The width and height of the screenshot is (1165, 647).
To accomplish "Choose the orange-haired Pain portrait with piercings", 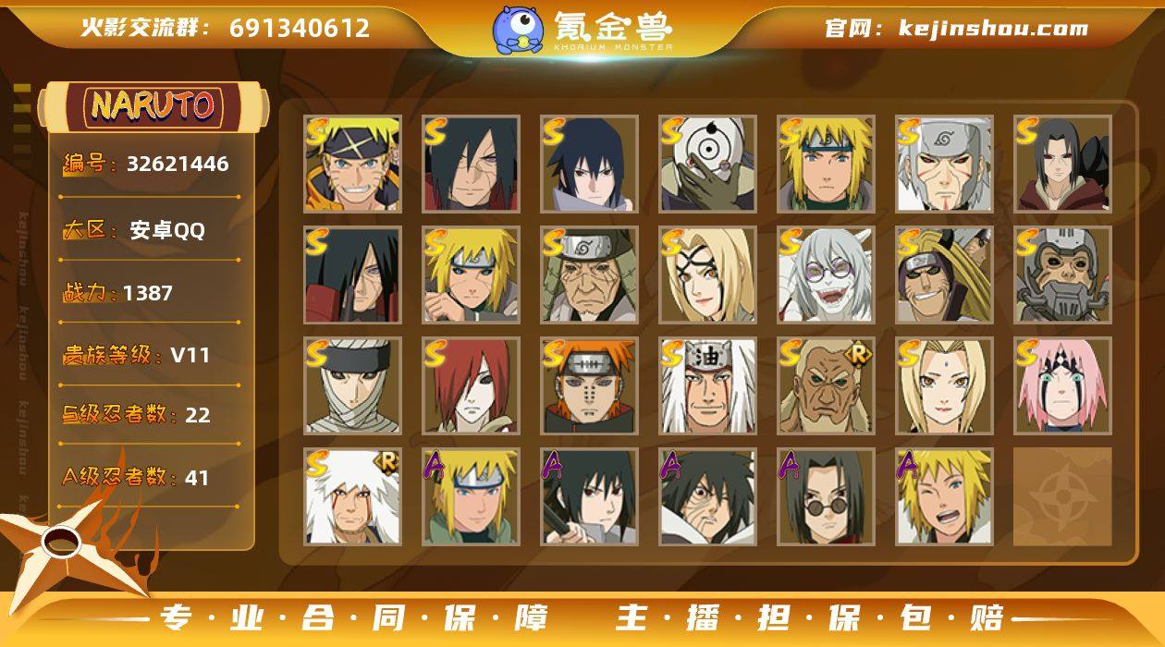I will [x=590, y=386].
